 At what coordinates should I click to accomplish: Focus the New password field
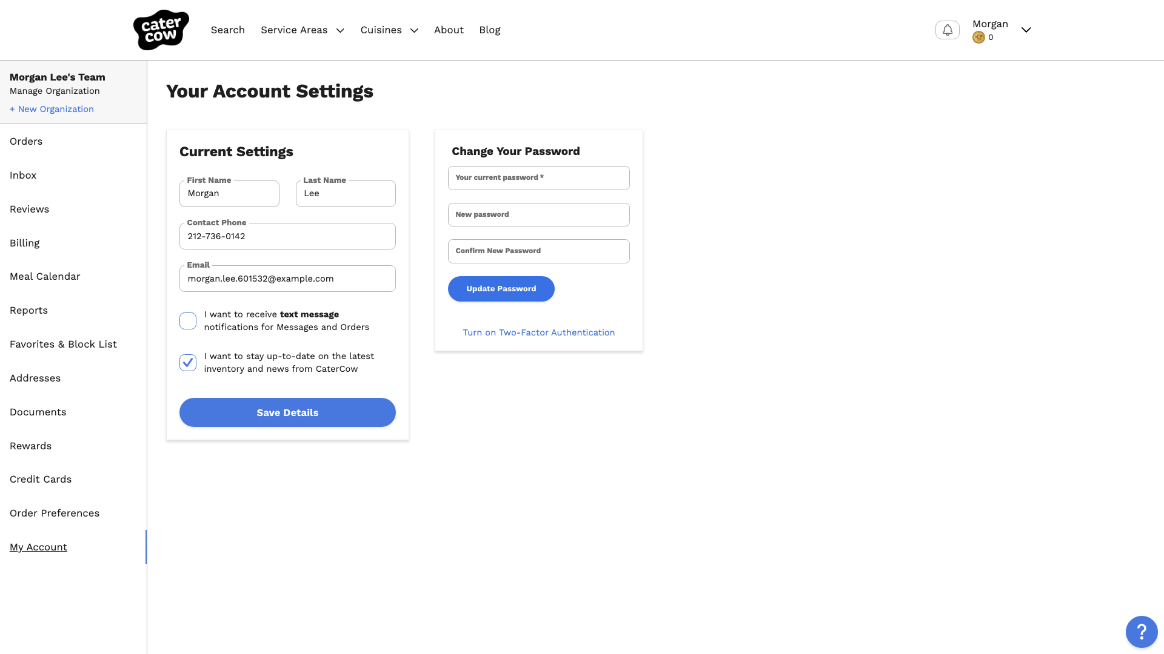tap(539, 214)
